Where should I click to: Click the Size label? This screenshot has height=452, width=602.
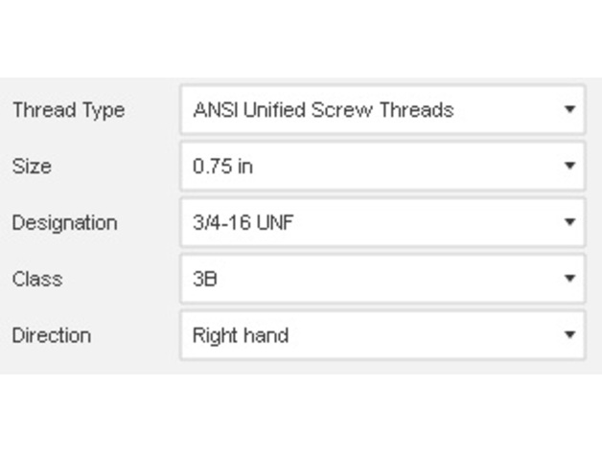pyautogui.click(x=32, y=167)
